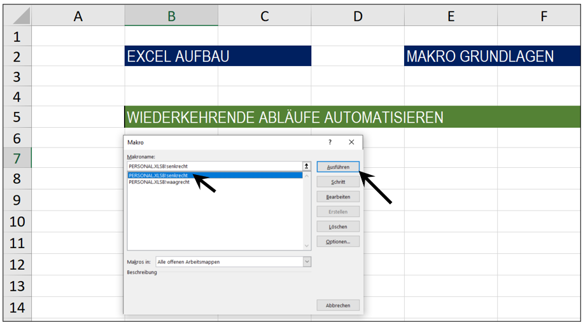Select row 3 header

17,76
